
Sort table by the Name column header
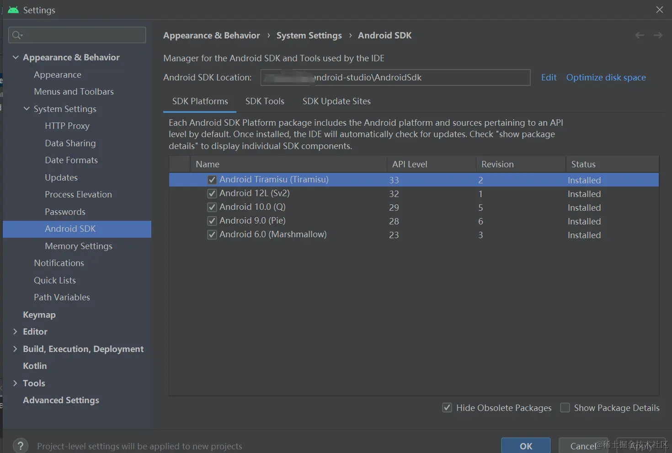(x=288, y=164)
